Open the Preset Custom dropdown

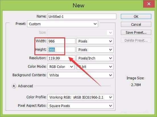[x=63, y=24]
